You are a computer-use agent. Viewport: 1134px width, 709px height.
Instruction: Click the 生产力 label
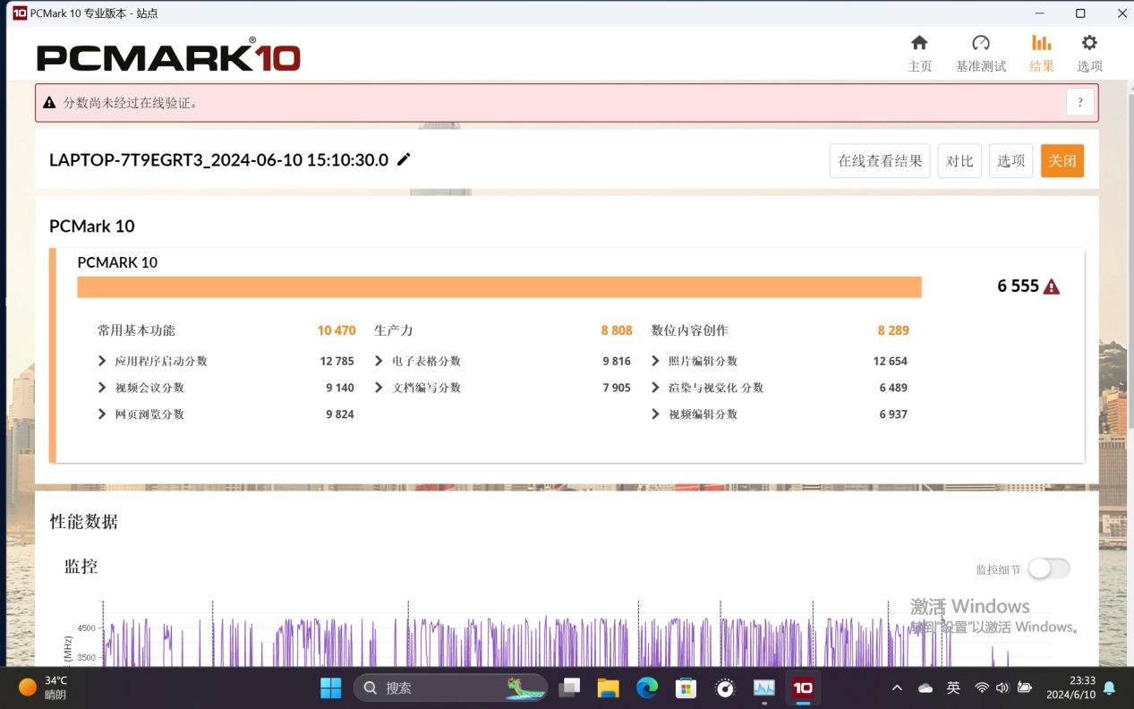pos(394,330)
